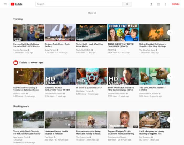Click the Show ad link
The image size is (184, 145).
tap(92, 13)
